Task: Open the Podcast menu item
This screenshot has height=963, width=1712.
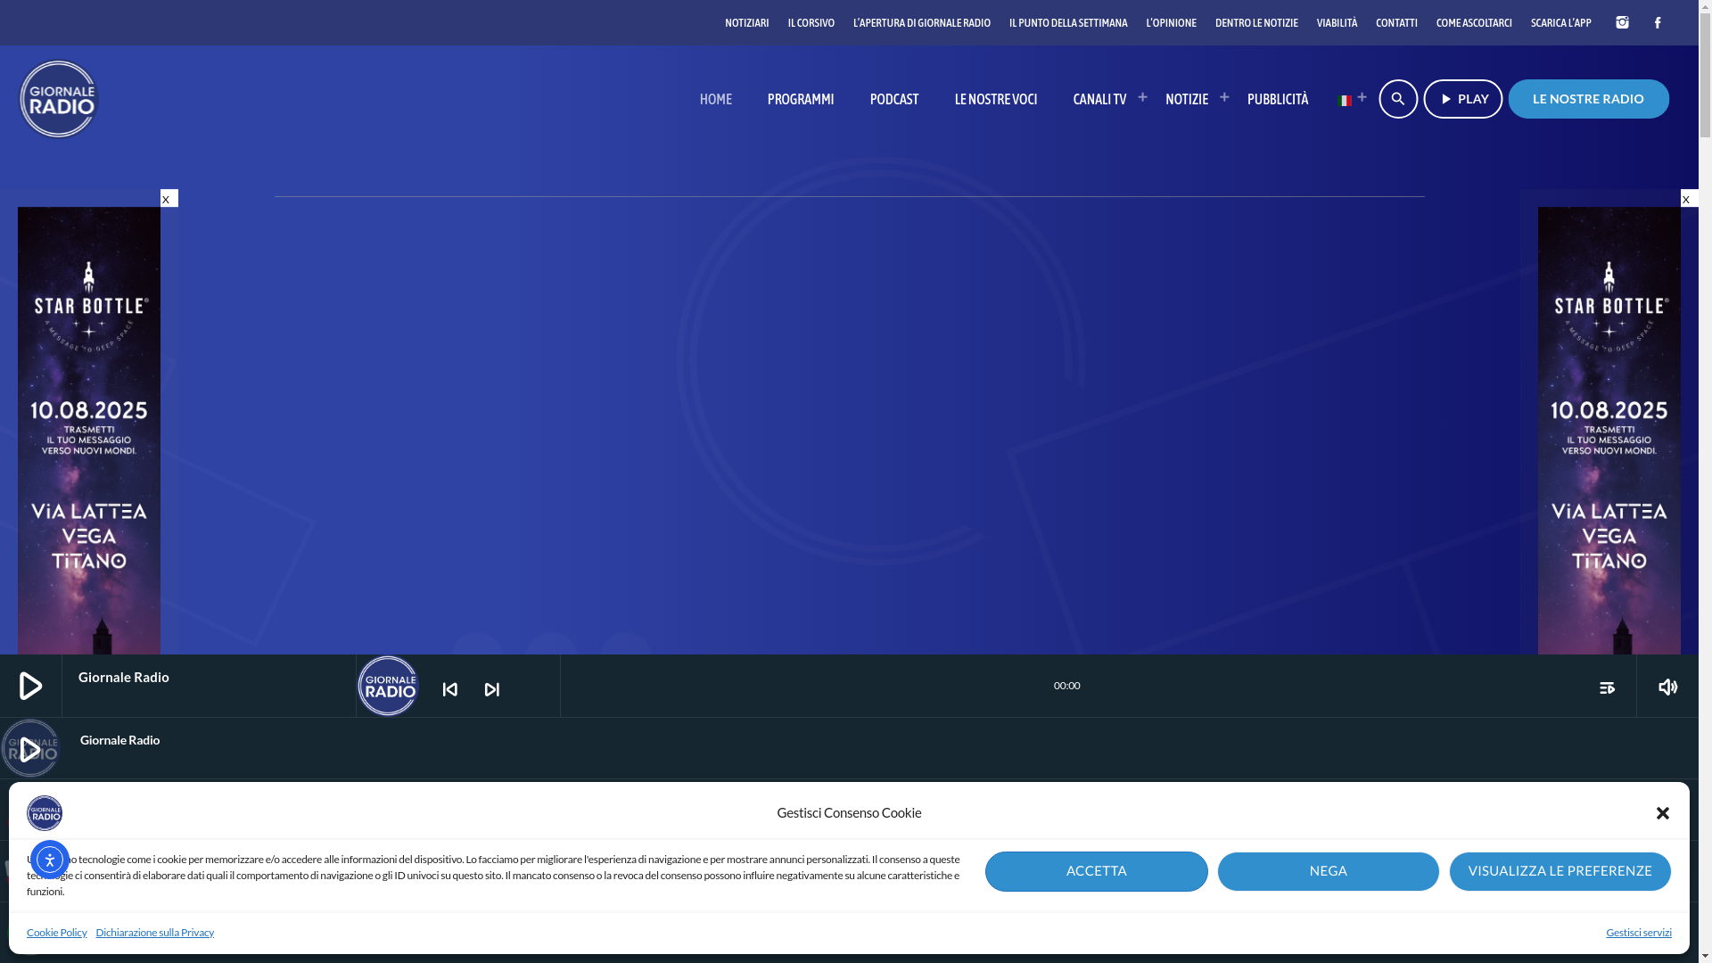Action: pyautogui.click(x=894, y=99)
